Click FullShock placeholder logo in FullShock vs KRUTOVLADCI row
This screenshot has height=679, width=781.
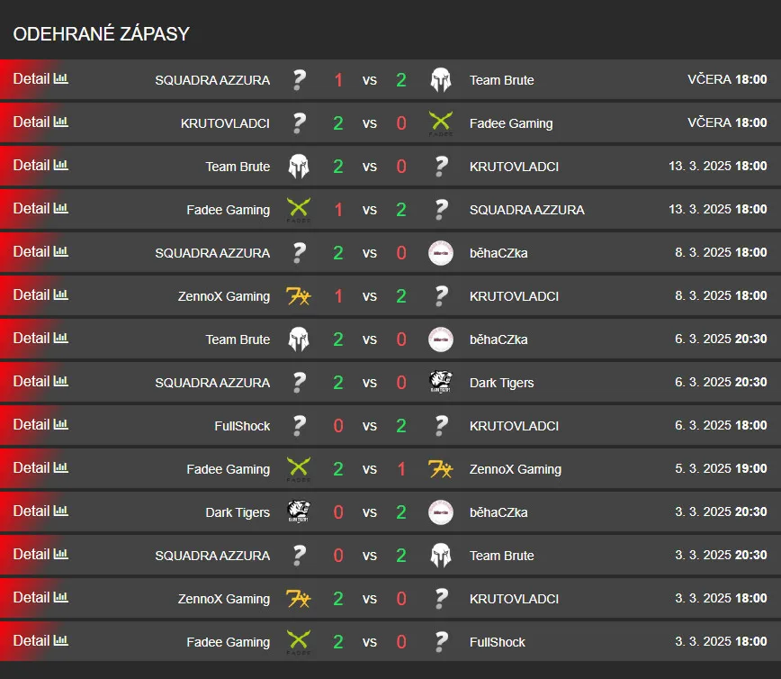coord(299,426)
